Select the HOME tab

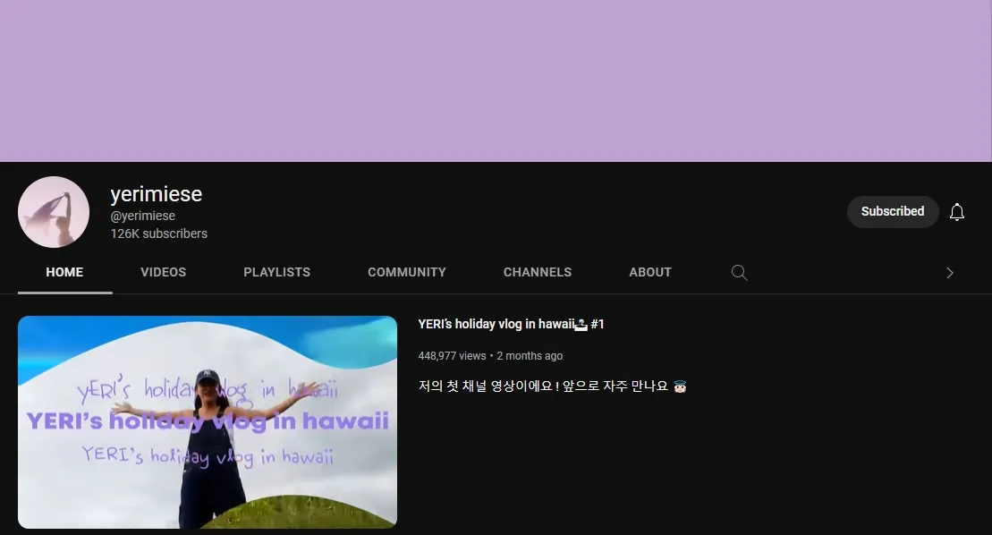tap(64, 273)
